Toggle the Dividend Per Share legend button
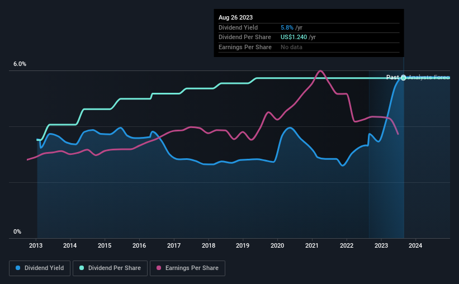Screen dimensions: 459x284 110,268
